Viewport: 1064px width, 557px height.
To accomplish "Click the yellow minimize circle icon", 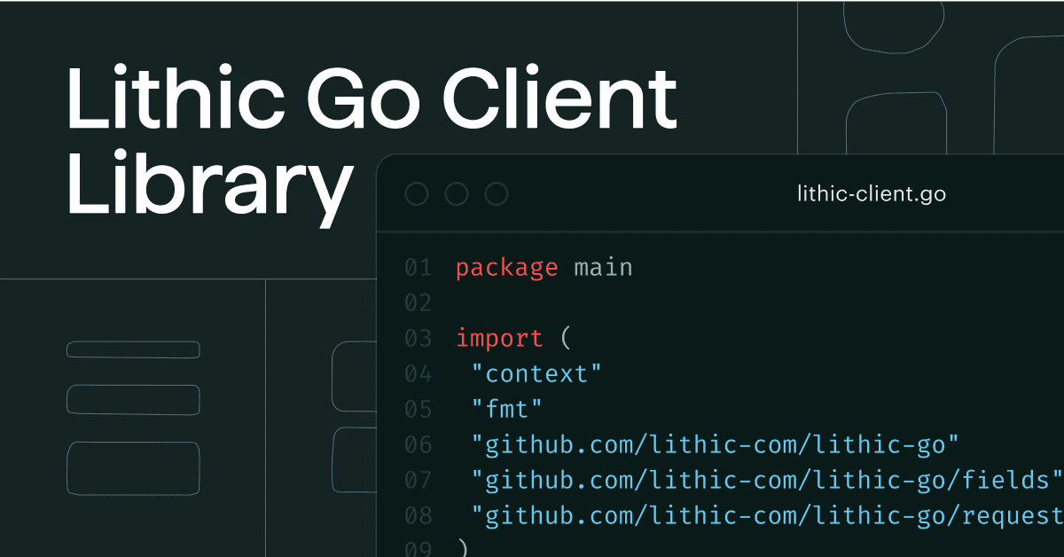I will pyautogui.click(x=457, y=193).
